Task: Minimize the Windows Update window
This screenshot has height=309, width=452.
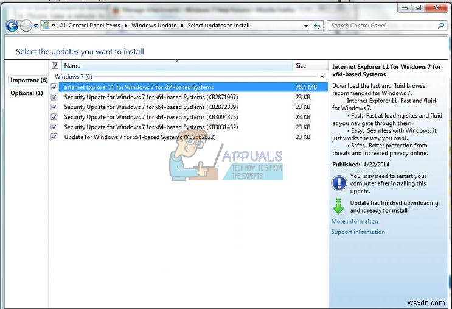Action: 405,8
